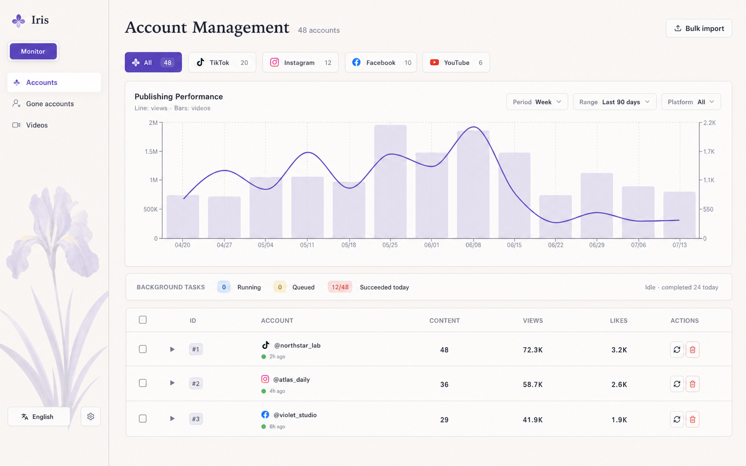The width and height of the screenshot is (746, 466).
Task: Click the Monitor button
Action: tap(33, 51)
